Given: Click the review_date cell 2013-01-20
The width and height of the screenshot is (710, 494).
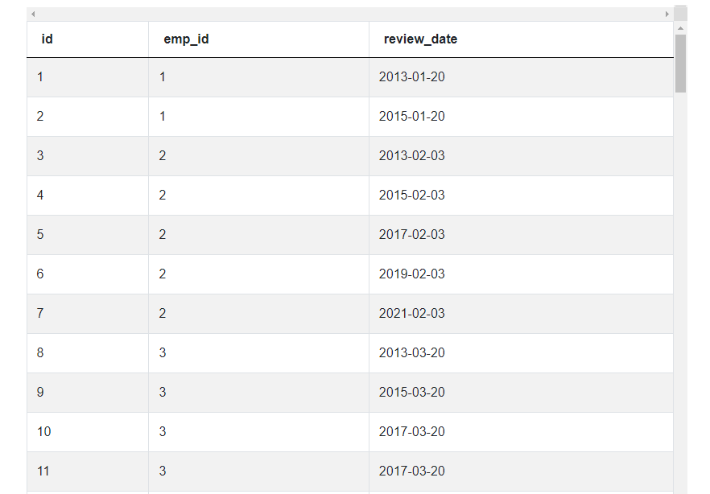Looking at the screenshot, I should [x=521, y=77].
